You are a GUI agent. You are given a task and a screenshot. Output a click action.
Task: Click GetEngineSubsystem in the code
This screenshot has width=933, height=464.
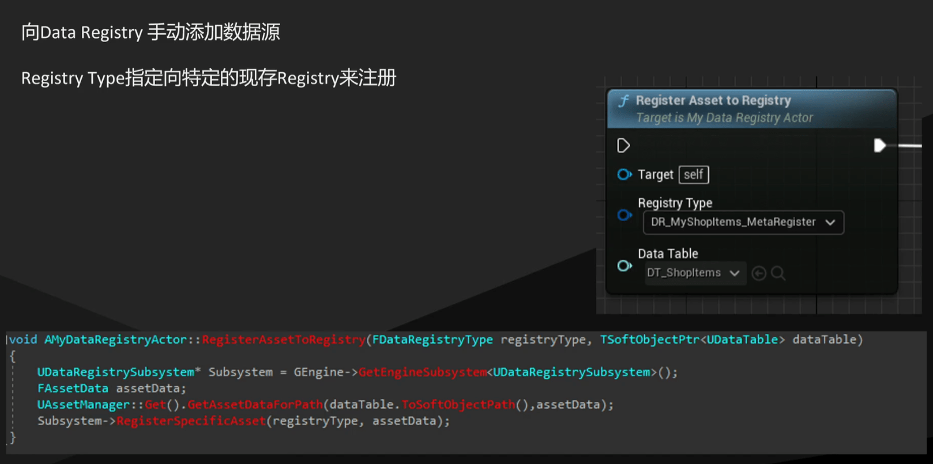(x=422, y=372)
